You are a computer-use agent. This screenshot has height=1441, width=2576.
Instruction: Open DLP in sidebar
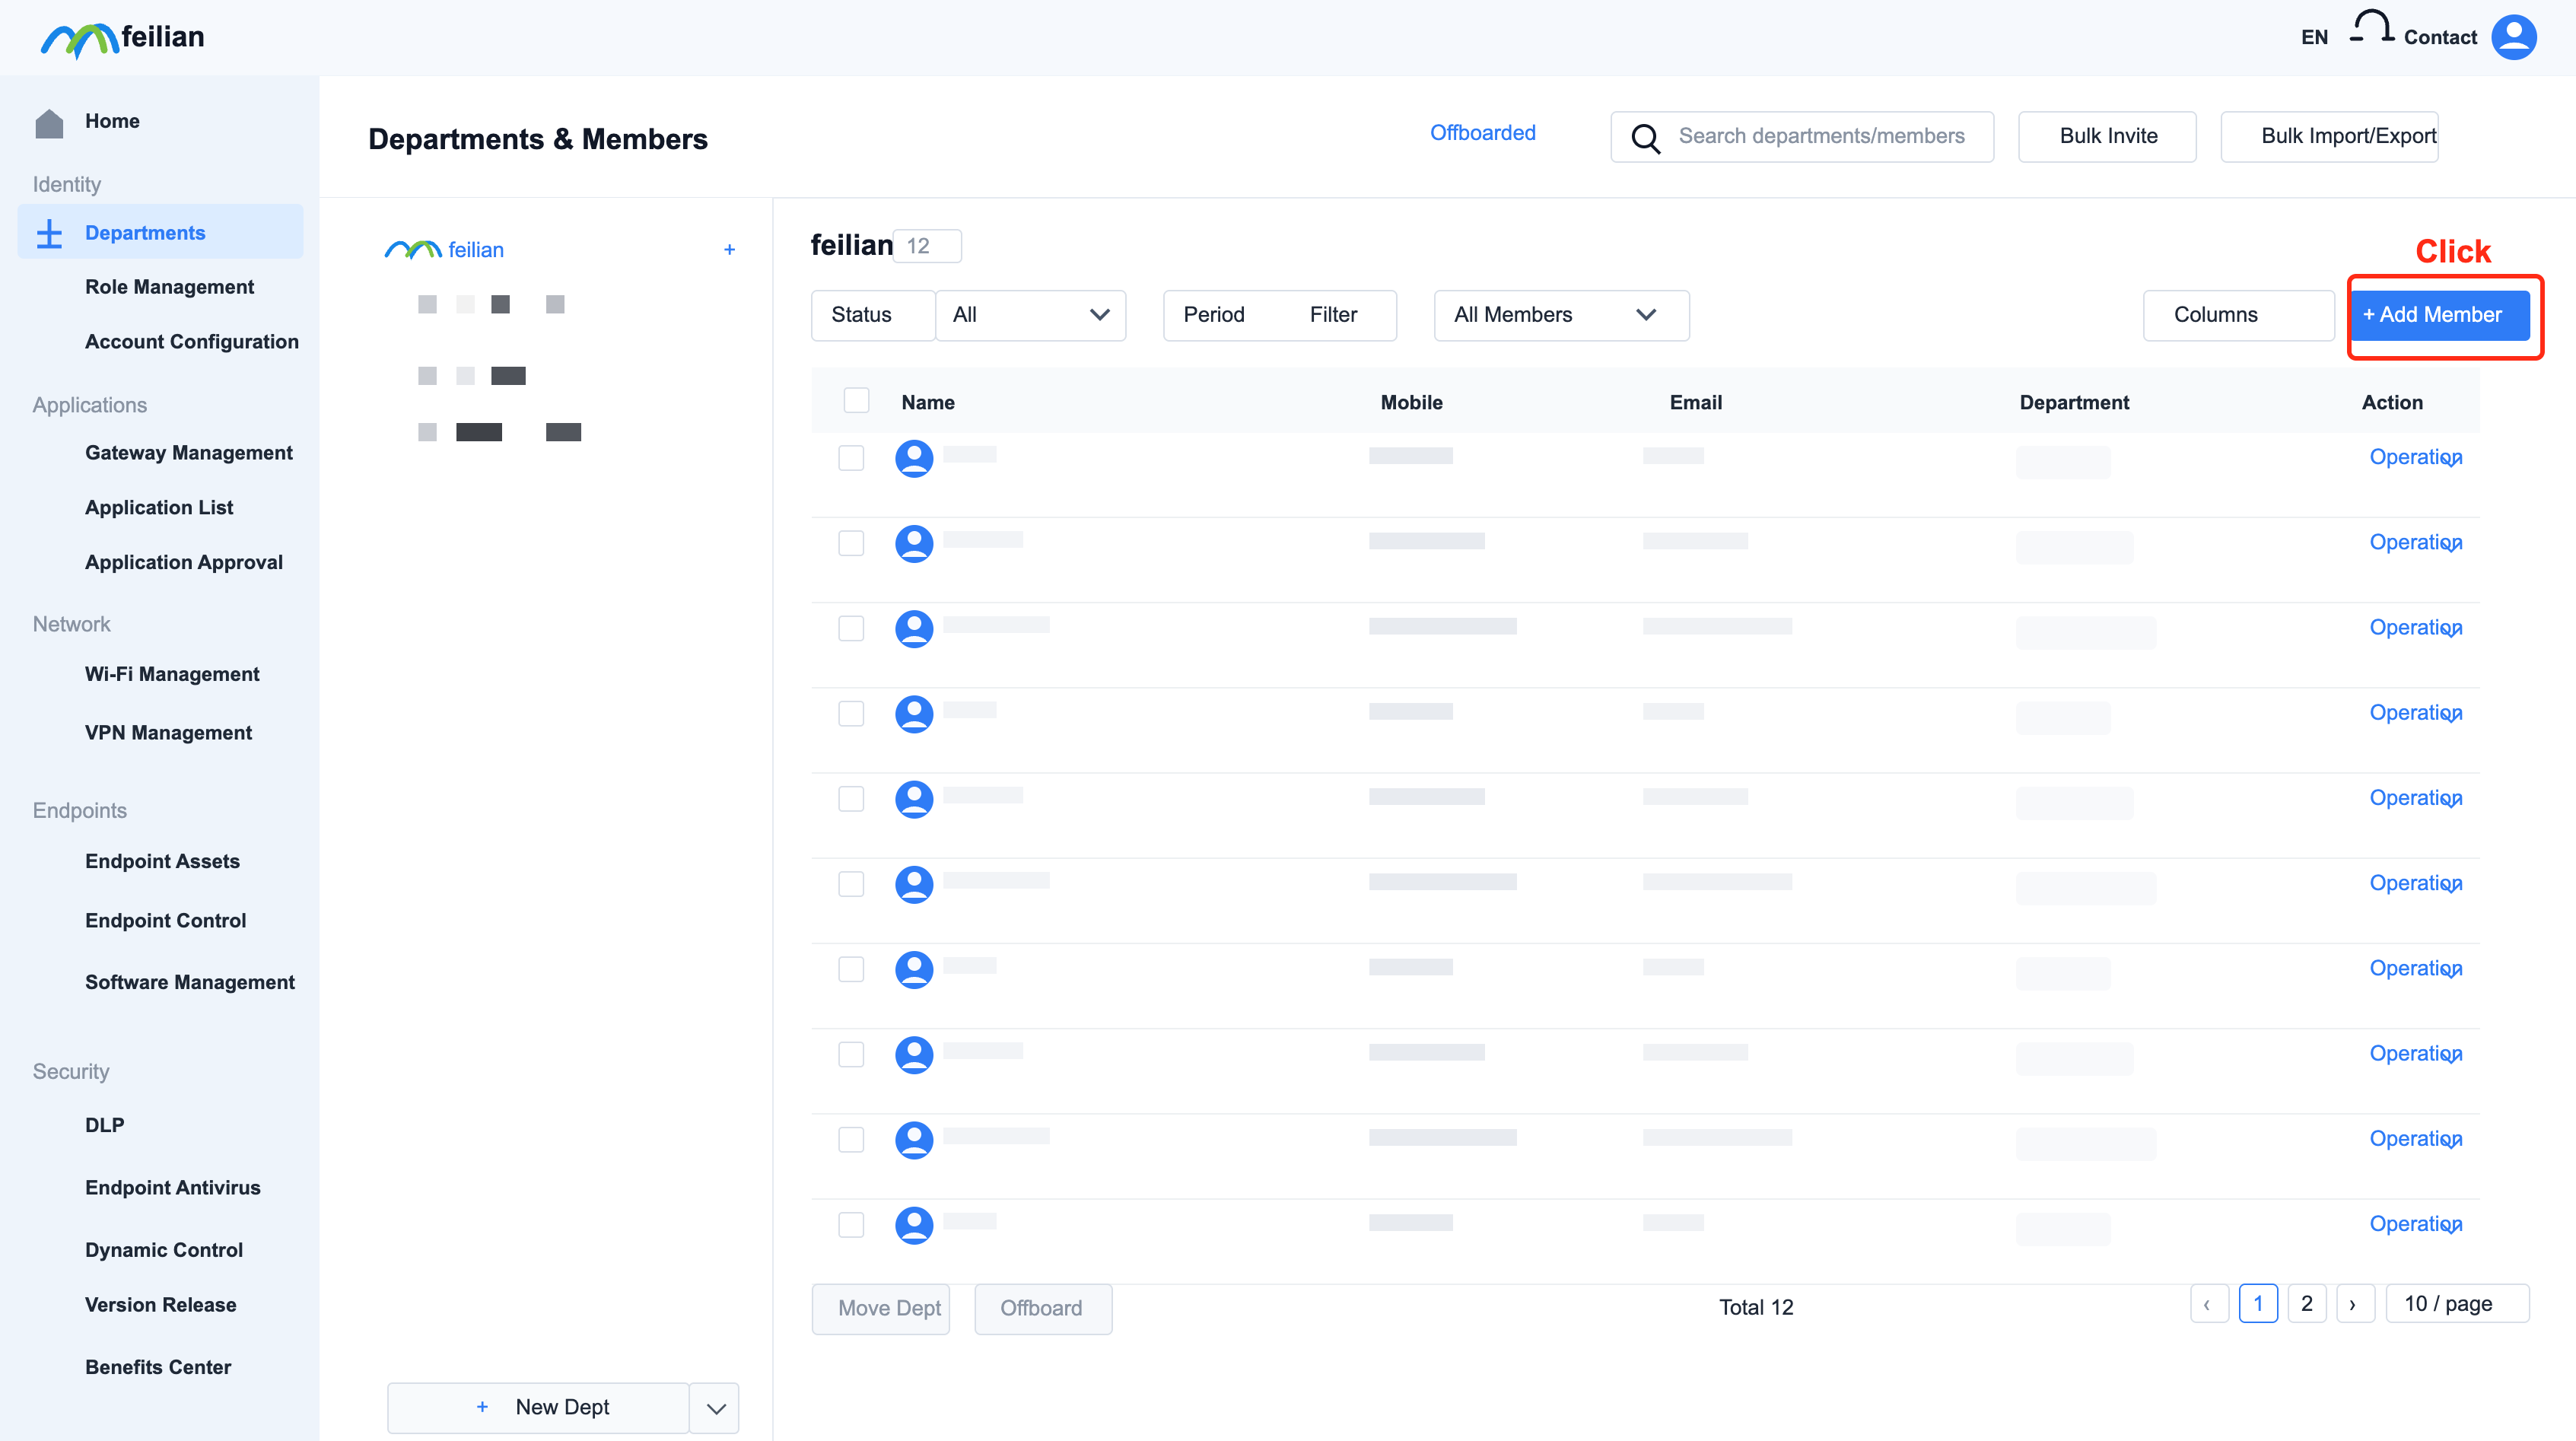pos(104,1126)
